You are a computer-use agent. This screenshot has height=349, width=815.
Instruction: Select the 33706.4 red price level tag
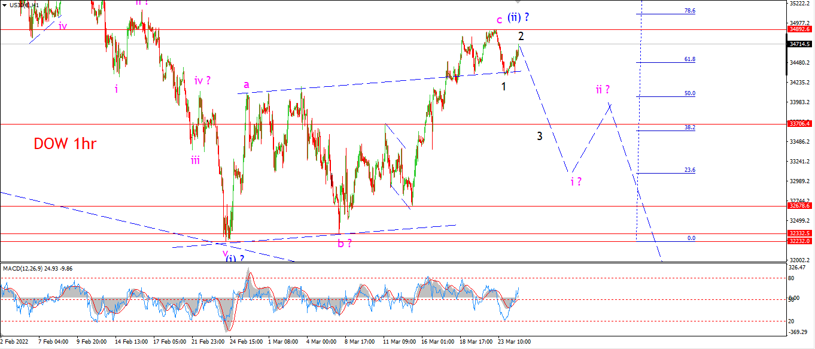pyautogui.click(x=800, y=123)
